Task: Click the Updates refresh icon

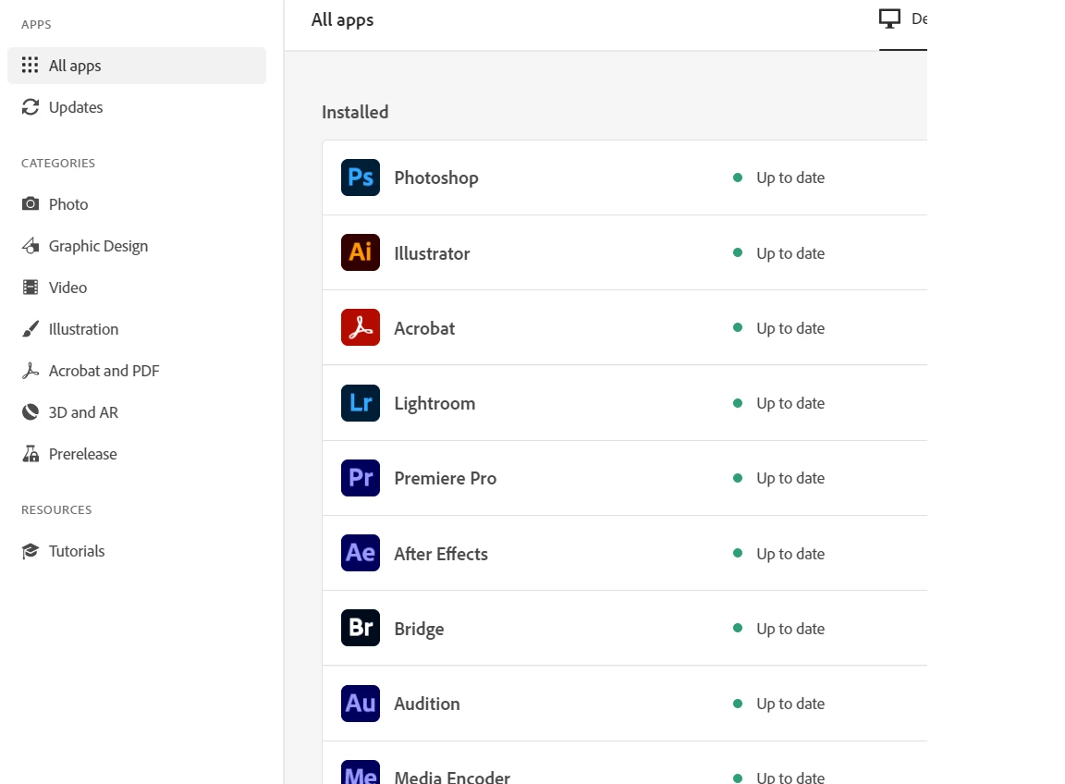Action: coord(30,106)
